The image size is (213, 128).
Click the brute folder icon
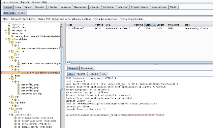click(12, 42)
